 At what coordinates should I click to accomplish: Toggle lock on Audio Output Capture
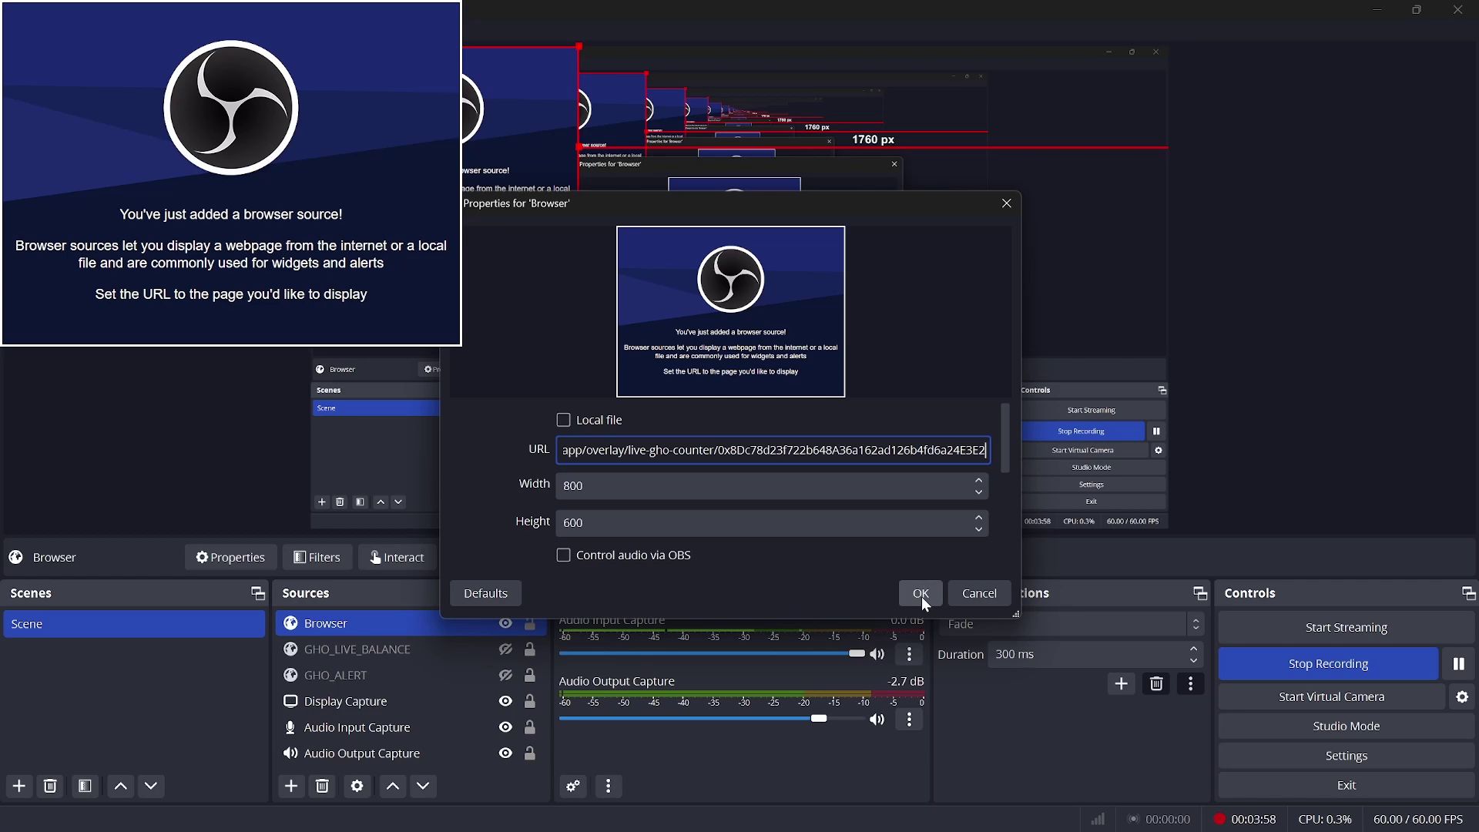[x=530, y=753]
